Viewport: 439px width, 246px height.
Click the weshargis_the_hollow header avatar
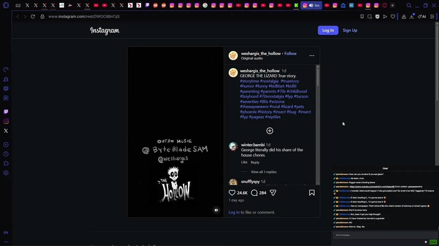[233, 56]
